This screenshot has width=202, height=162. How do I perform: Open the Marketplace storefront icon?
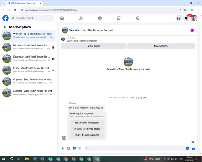pyautogui.click(x=119, y=18)
